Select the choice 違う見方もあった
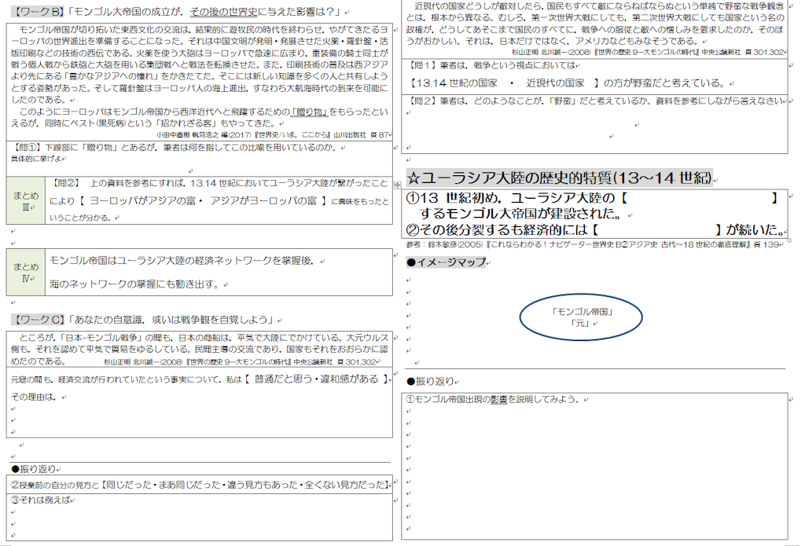This screenshot has width=805, height=546. (x=263, y=485)
